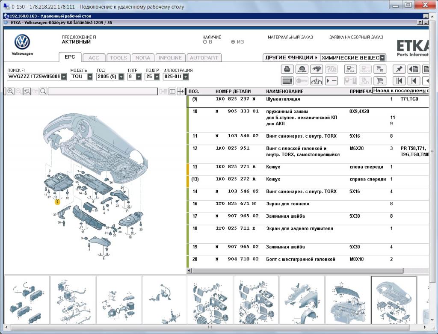Select row 18 'Экран для заднего глушителя'
This screenshot has width=438, height=334.
click(308, 234)
